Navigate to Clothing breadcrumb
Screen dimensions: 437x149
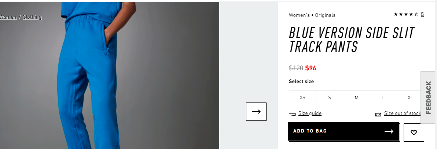pyautogui.click(x=32, y=17)
